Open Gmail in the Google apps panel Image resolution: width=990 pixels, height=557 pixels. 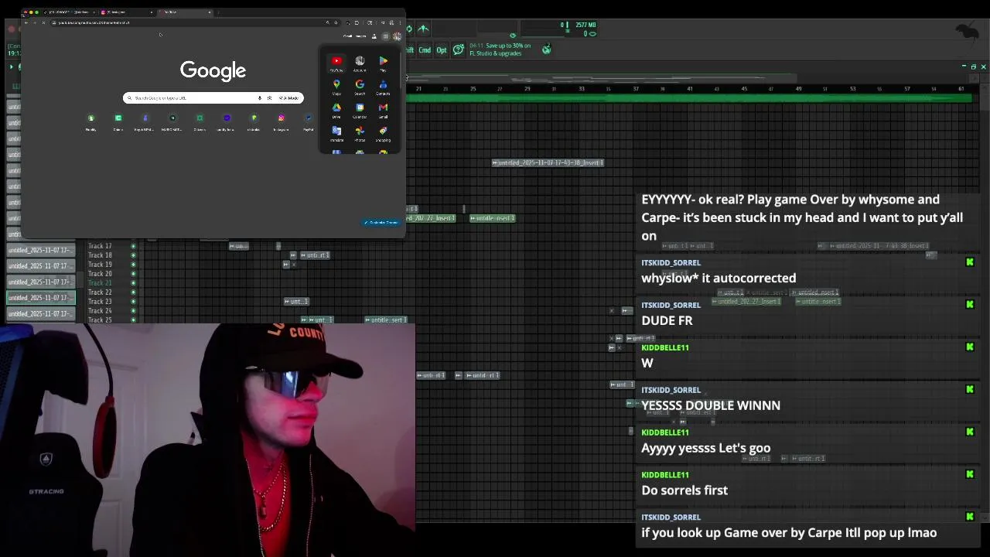383,110
